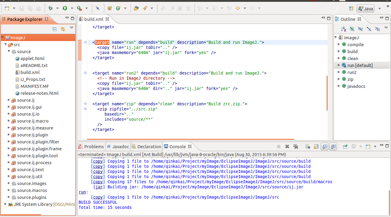Select release-notes.html in Package Explorer
Image resolution: width=391 pixels, height=217 pixels.
tap(40, 93)
